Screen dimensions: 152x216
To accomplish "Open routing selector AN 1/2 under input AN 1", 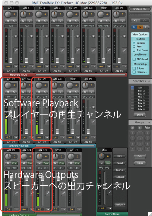I will [11, 71].
